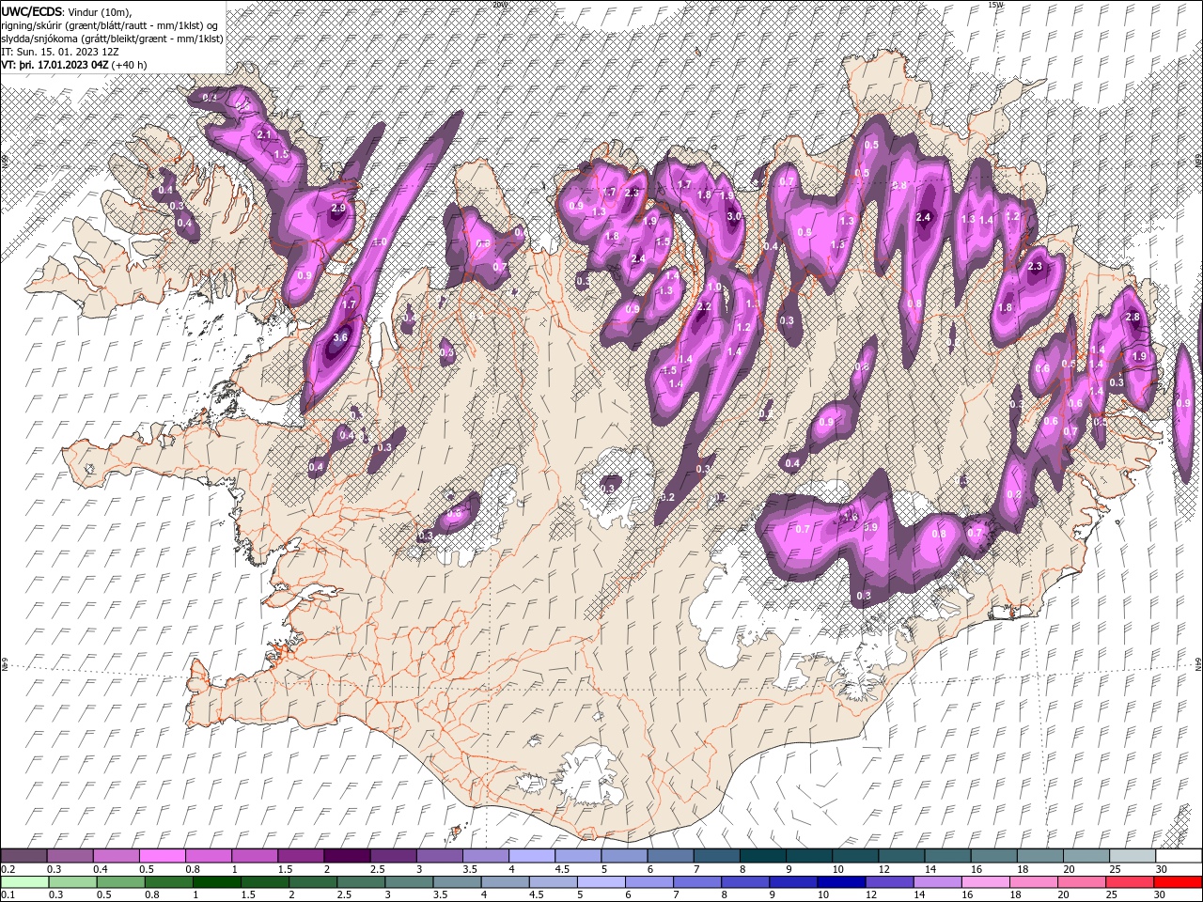Click the pale grey upper-row swatch at 25
Image resolution: width=1203 pixels, height=902 pixels.
pos(1133,856)
